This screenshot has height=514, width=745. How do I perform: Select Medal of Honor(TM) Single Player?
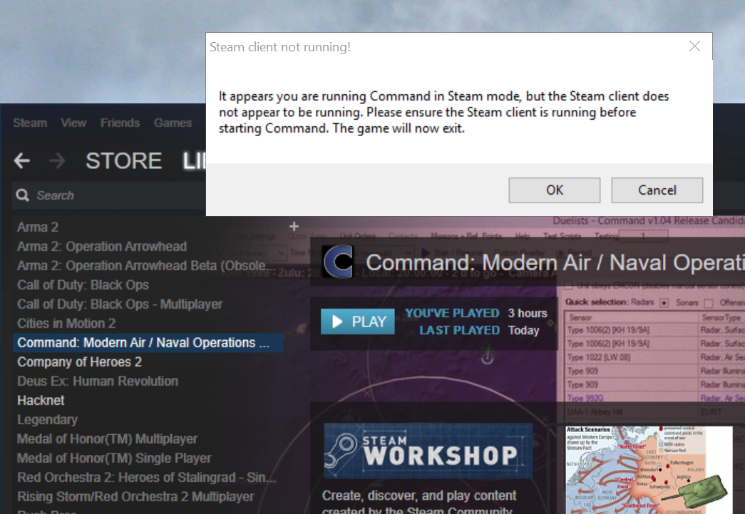[x=114, y=458]
